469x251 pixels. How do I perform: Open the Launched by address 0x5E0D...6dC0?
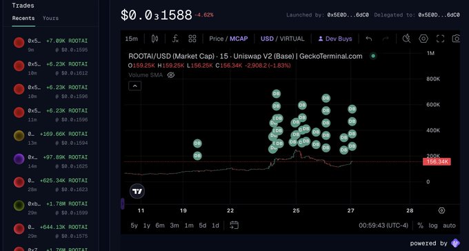click(x=348, y=15)
